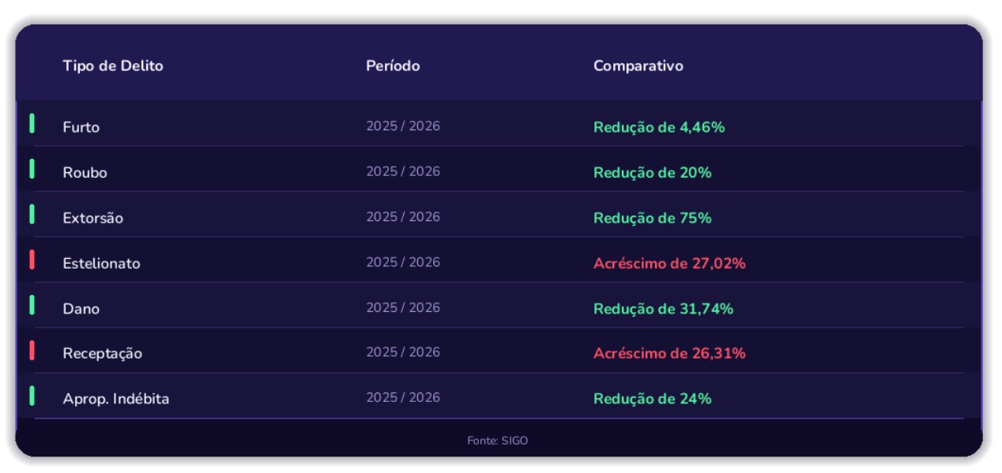Click the "Extorsão" crime type

click(93, 218)
